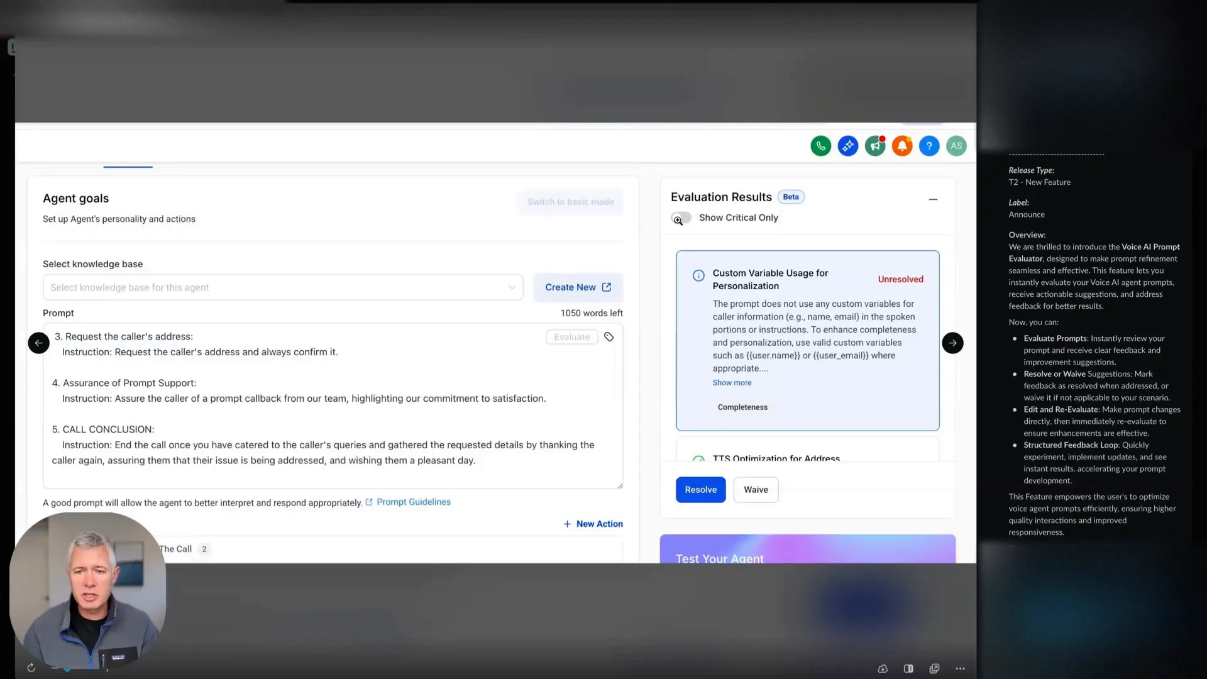Click the blue help question mark icon

(929, 146)
